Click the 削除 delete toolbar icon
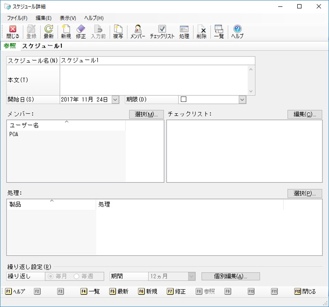Viewport: 329px width, 307px height. coord(202,32)
